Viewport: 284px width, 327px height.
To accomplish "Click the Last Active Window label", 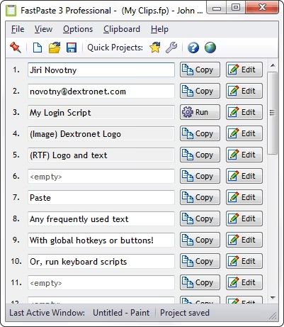I will 47,313.
